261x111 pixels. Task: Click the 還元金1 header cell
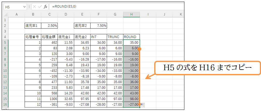(66, 37)
